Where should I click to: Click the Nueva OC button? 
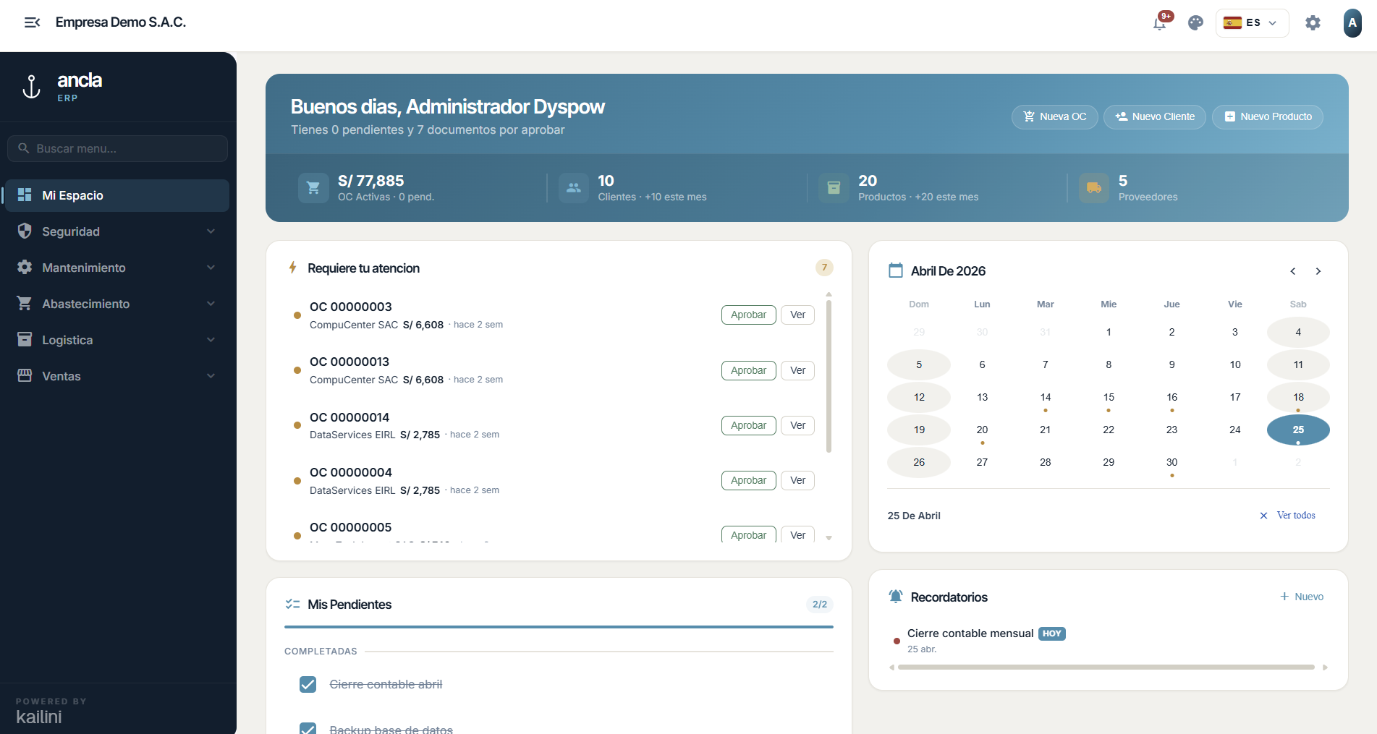click(x=1054, y=116)
